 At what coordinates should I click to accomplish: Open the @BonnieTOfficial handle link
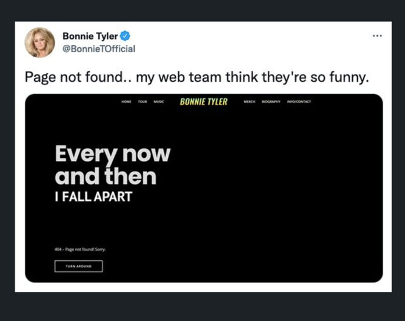pos(99,49)
